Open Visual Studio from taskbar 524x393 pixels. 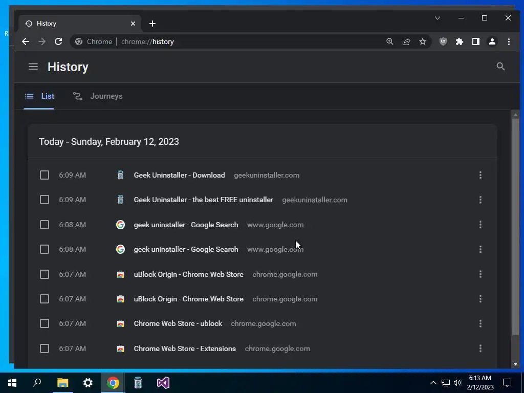[x=163, y=383]
